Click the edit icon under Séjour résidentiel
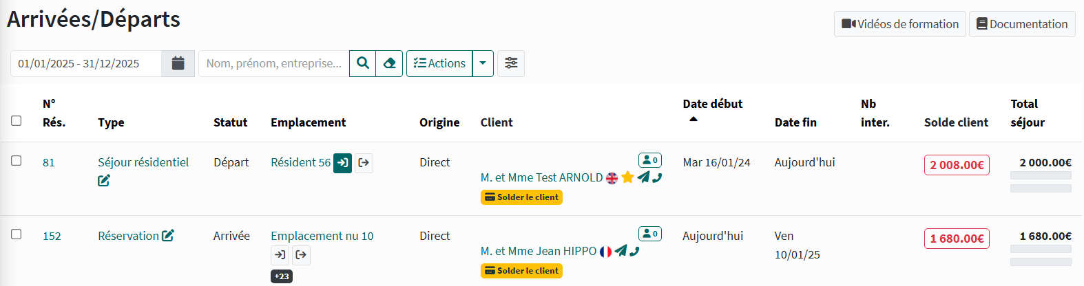This screenshot has height=286, width=1084. tap(104, 181)
